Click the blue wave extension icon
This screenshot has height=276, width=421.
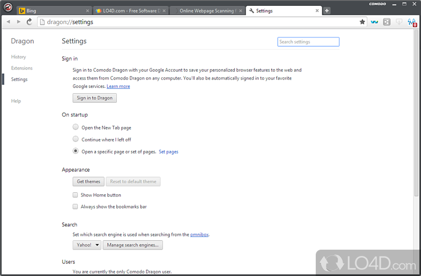click(374, 22)
